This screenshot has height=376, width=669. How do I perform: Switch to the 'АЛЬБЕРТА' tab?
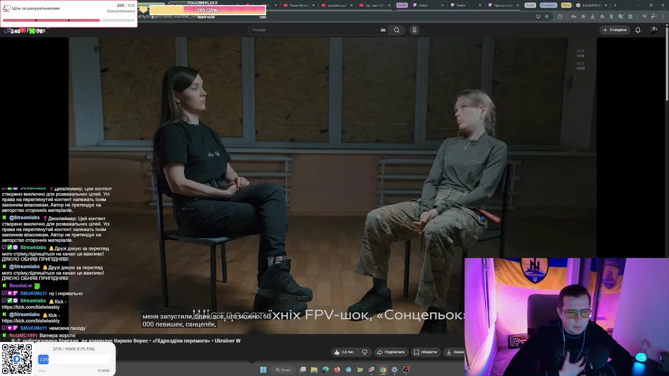coord(591,5)
